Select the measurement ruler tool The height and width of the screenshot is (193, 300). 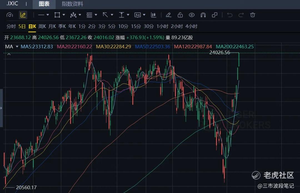(x=121, y=15)
